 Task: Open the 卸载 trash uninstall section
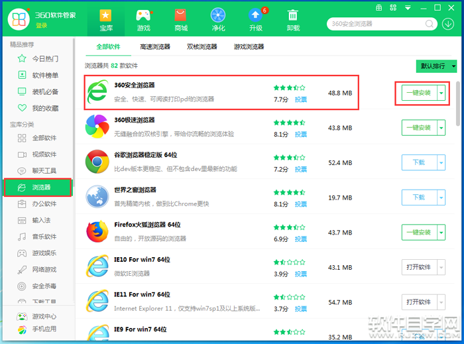[293, 21]
